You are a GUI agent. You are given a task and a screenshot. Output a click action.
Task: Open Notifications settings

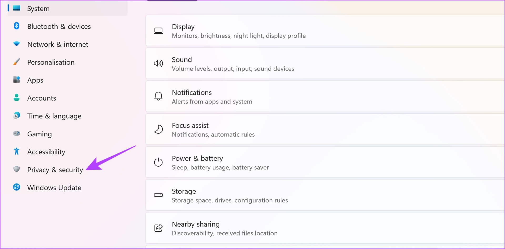point(325,97)
